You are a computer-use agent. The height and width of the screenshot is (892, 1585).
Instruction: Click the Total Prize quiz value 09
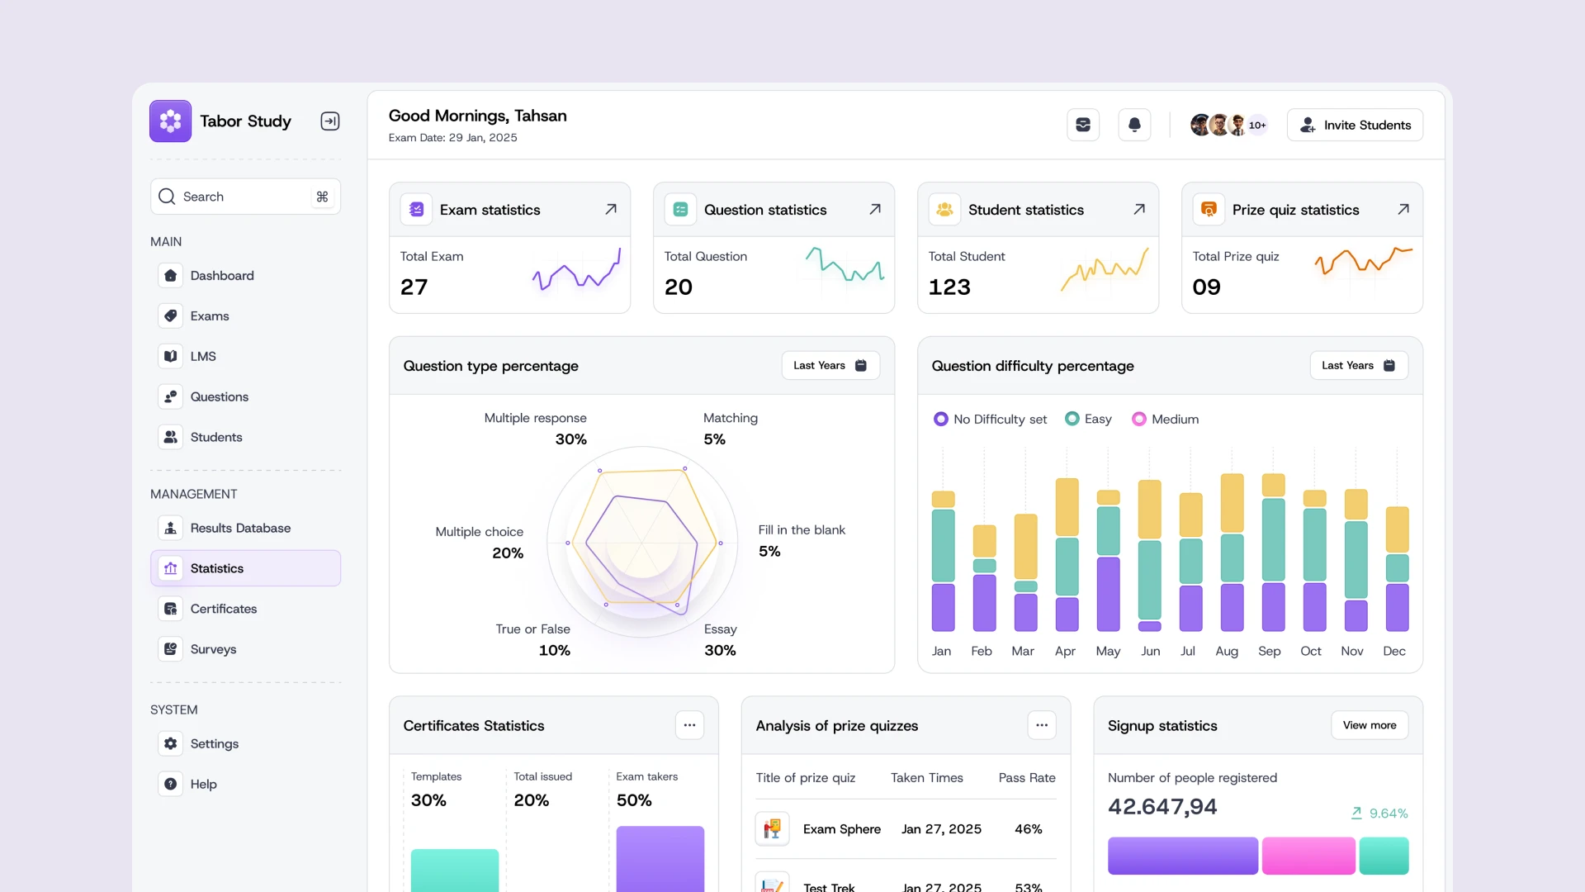click(x=1207, y=287)
